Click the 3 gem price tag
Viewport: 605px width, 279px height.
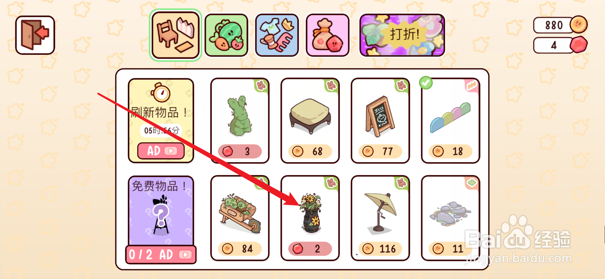tap(240, 151)
